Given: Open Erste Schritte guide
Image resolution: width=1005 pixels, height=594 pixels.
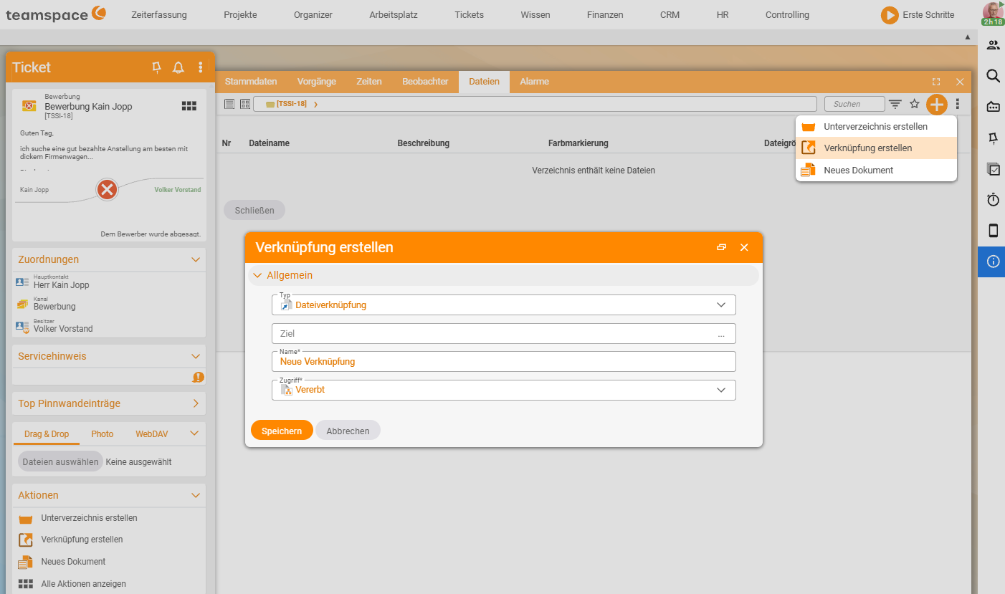Looking at the screenshot, I should (918, 14).
